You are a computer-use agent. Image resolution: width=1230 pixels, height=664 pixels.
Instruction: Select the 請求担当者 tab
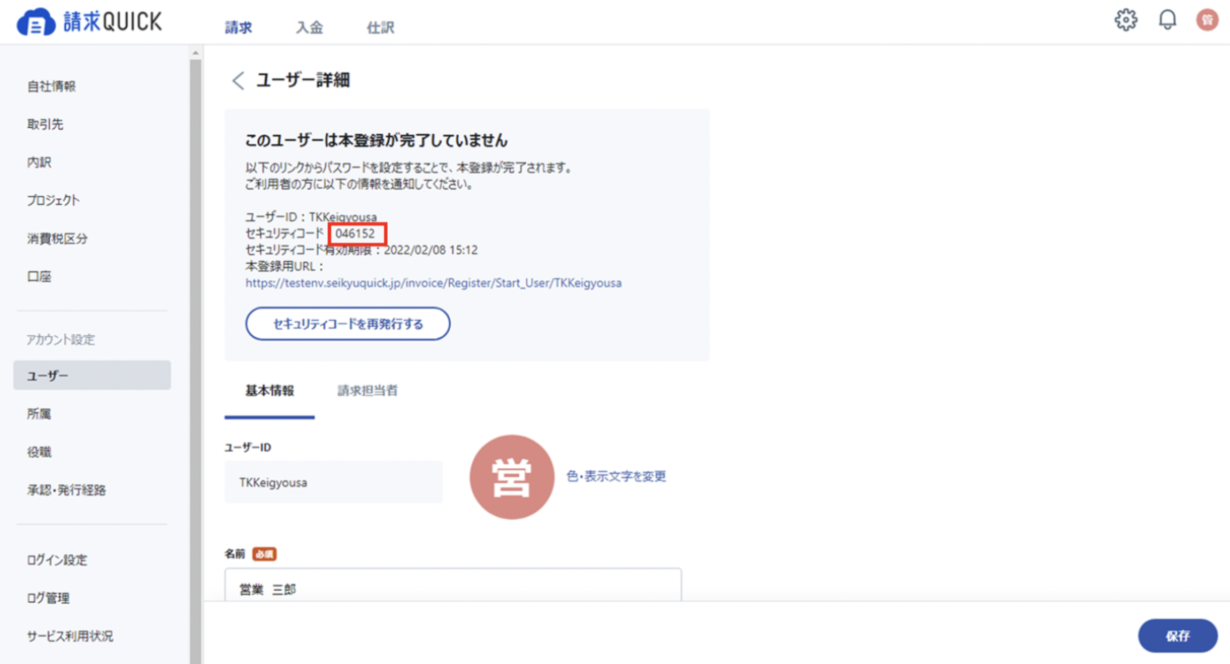coord(367,391)
